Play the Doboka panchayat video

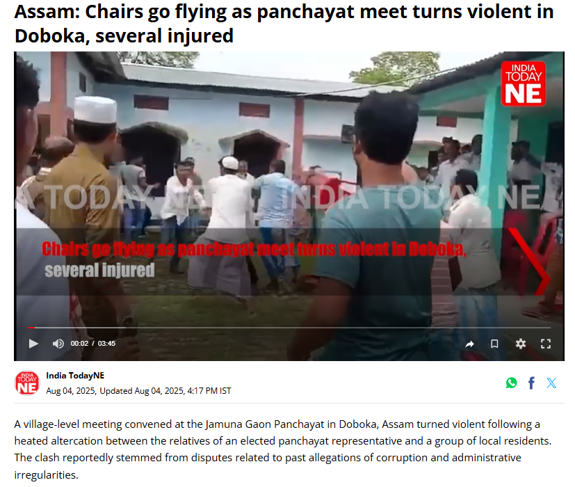[33, 344]
